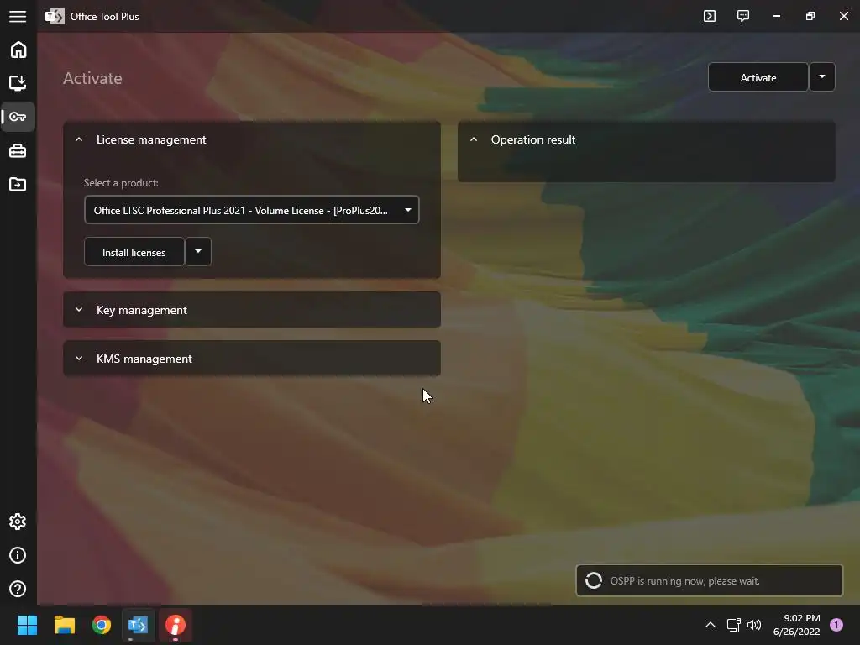
Task: Open the Deploy page in sidebar
Action: [18, 83]
